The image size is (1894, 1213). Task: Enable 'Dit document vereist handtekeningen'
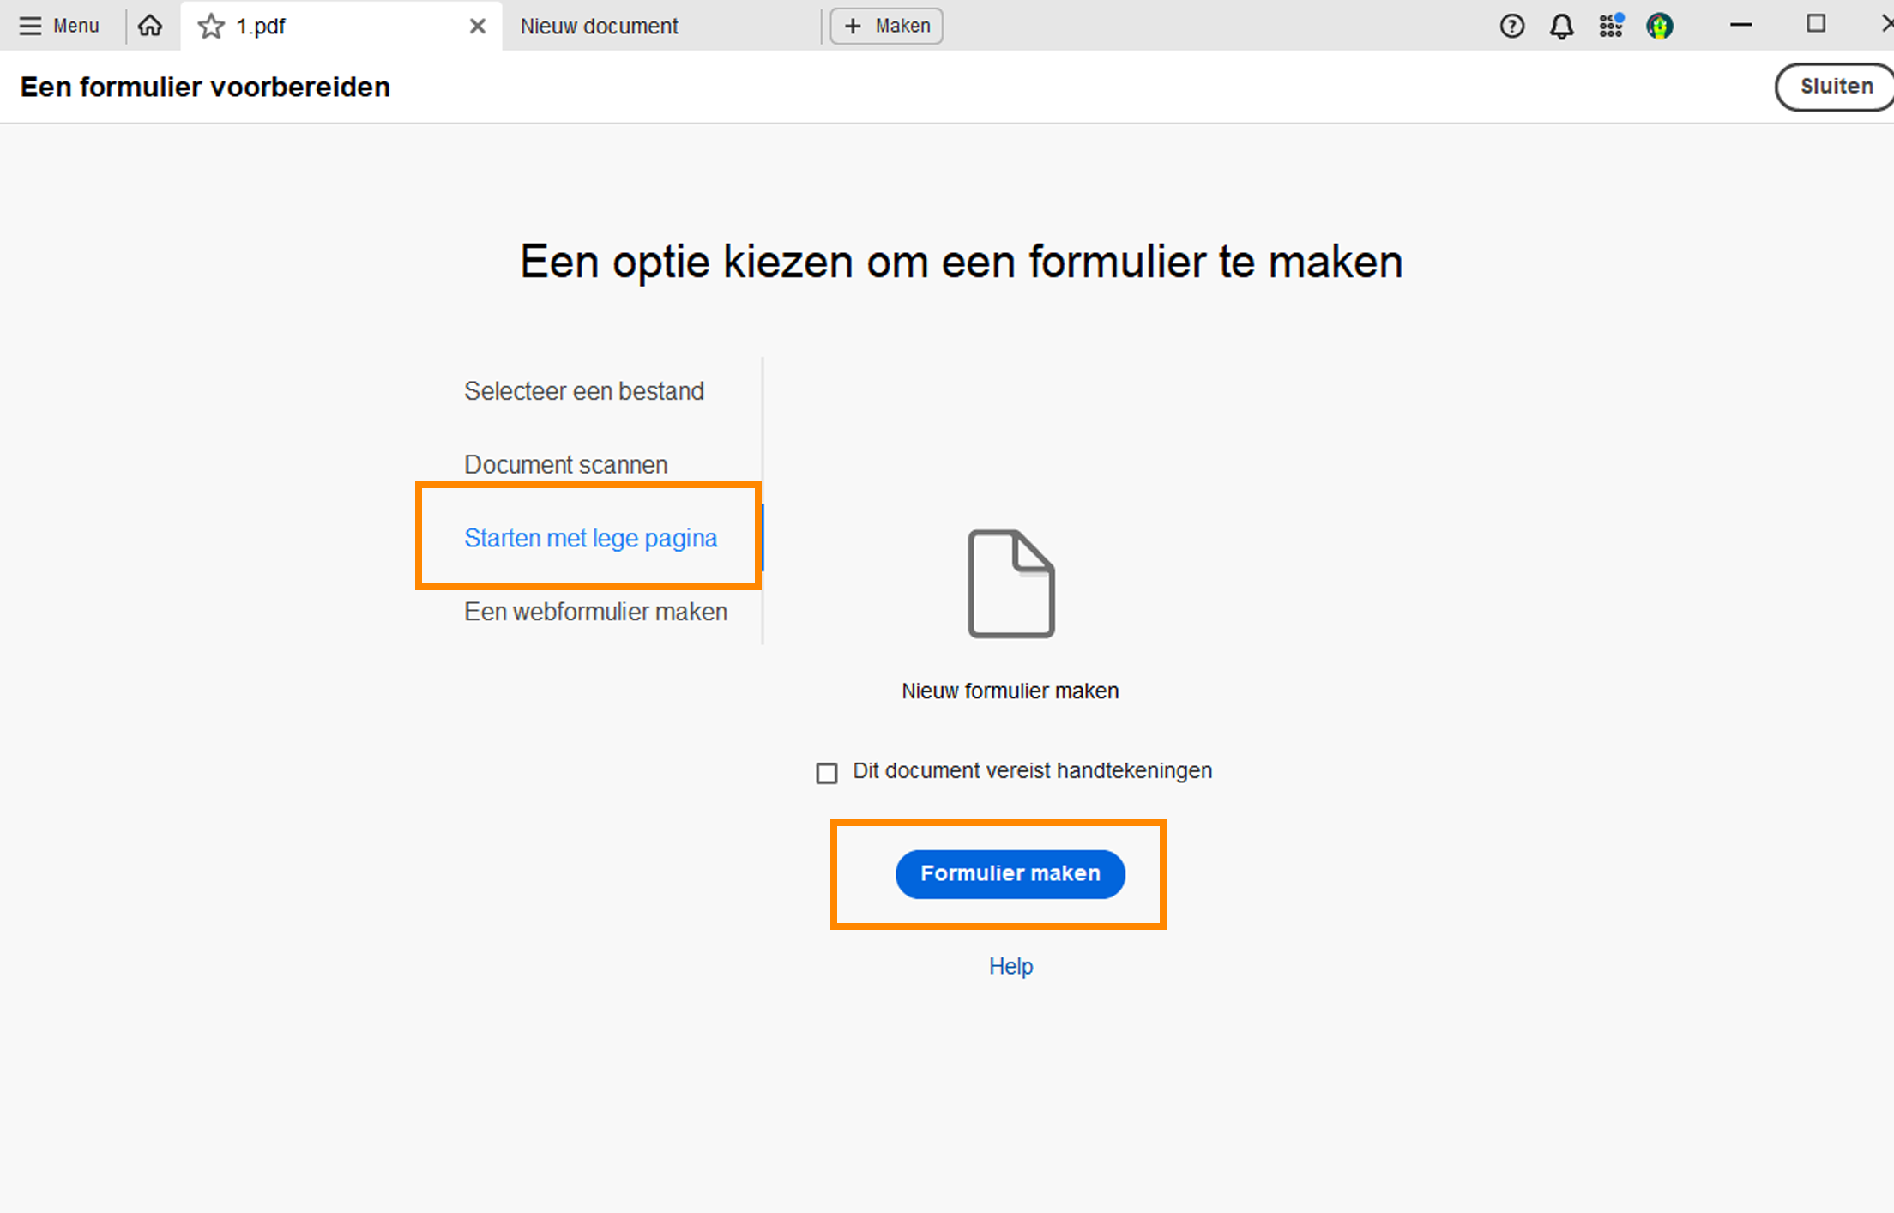coord(826,772)
